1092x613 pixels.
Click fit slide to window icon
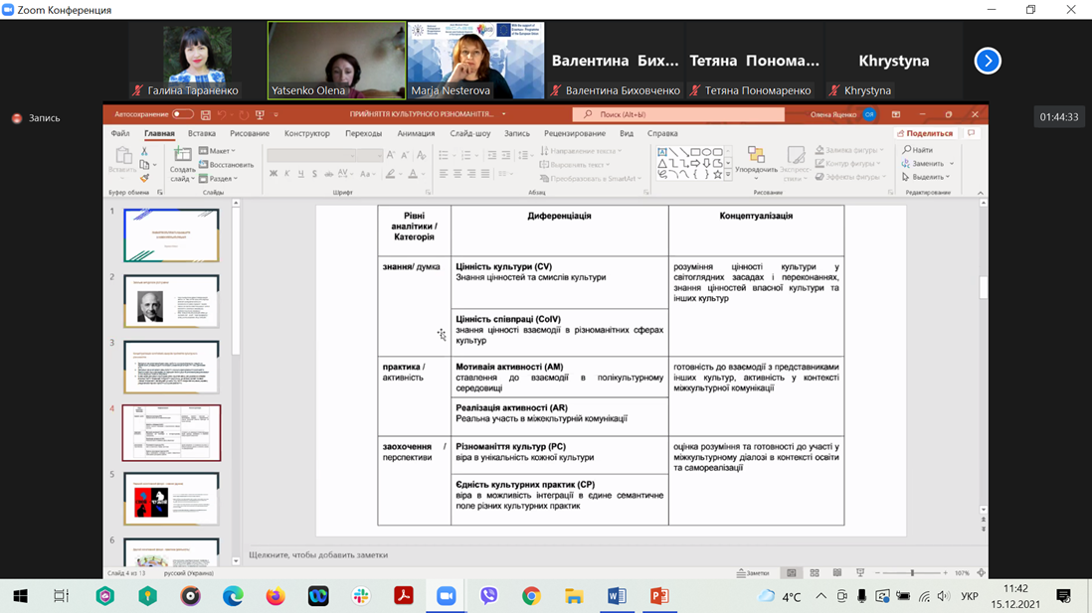pyautogui.click(x=981, y=573)
